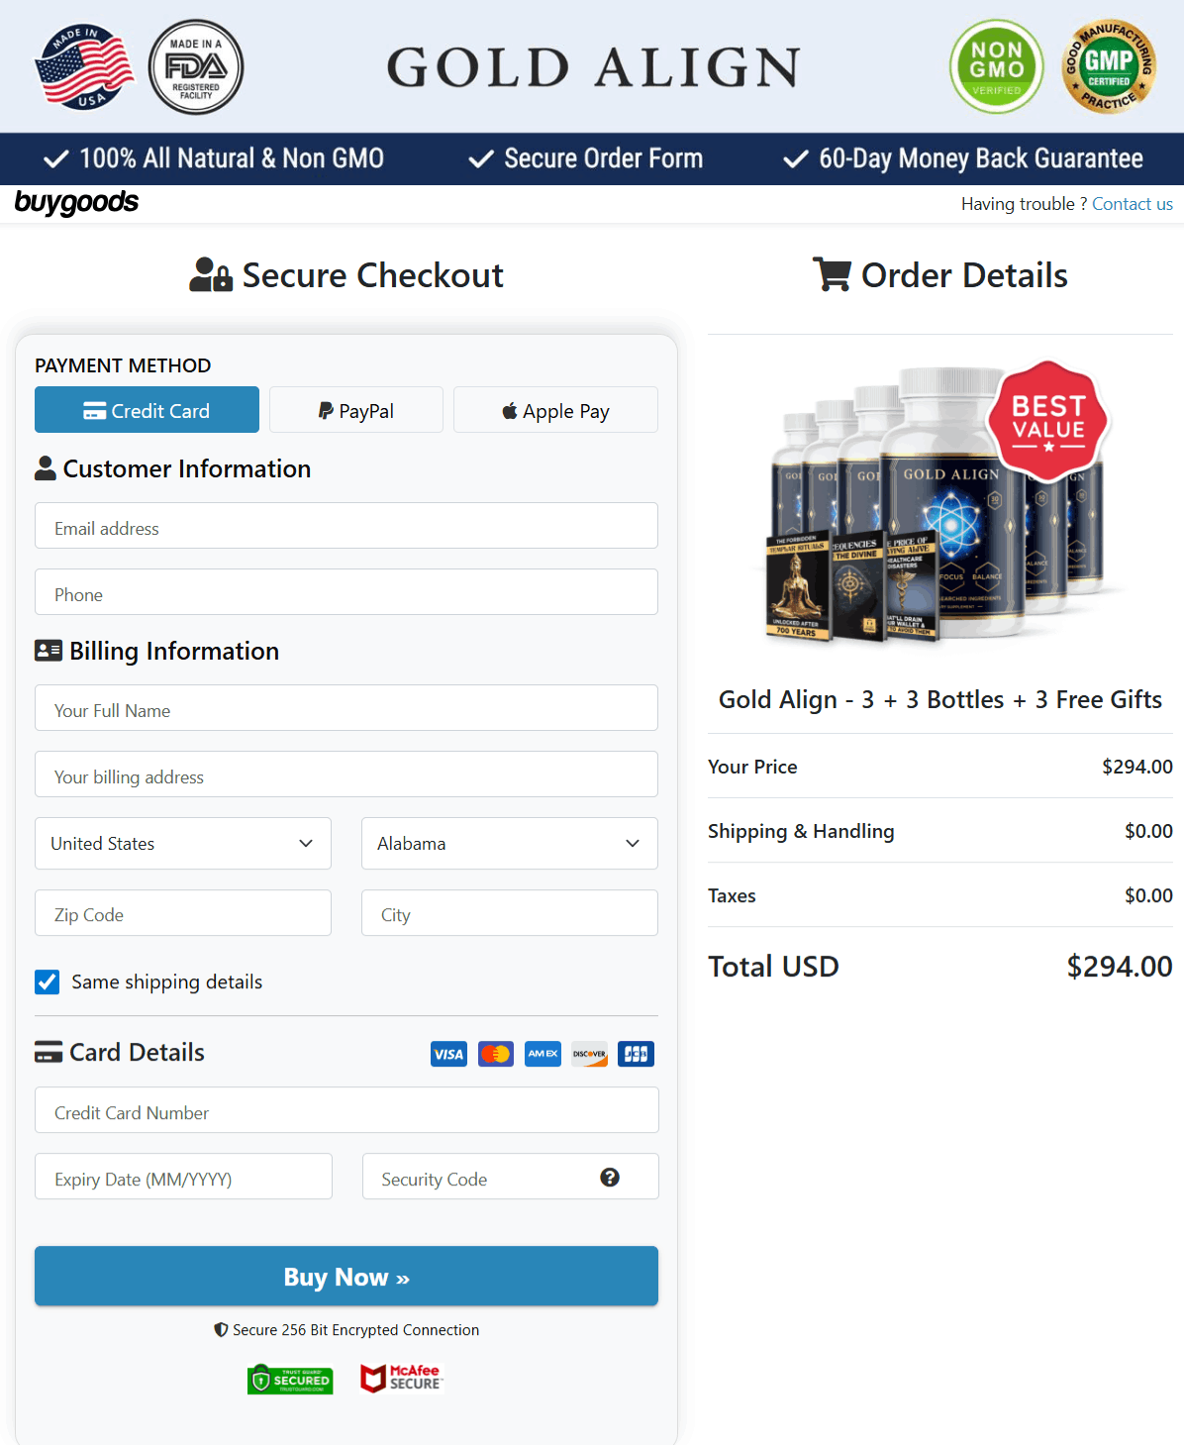
Task: Select the American Express icon
Action: (543, 1054)
